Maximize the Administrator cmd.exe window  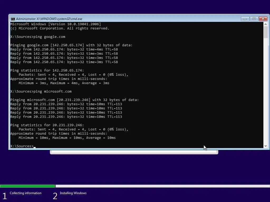coord(254,19)
